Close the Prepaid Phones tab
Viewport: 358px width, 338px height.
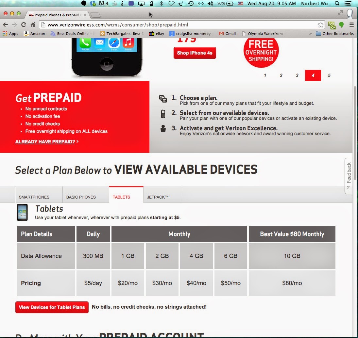click(x=84, y=15)
